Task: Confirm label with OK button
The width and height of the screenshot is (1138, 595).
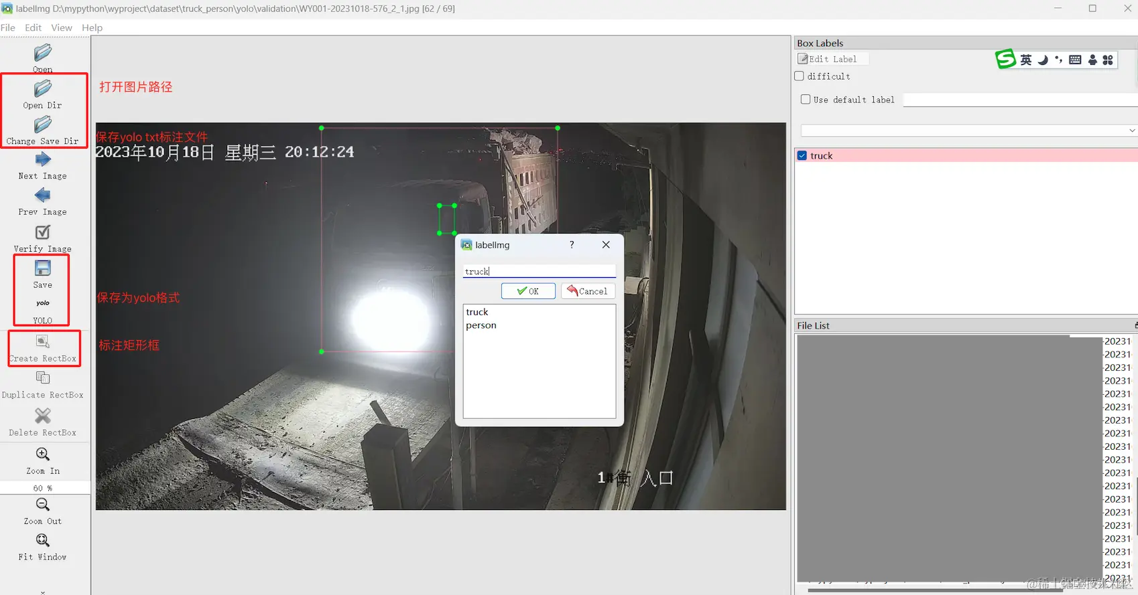Action: [x=528, y=291]
